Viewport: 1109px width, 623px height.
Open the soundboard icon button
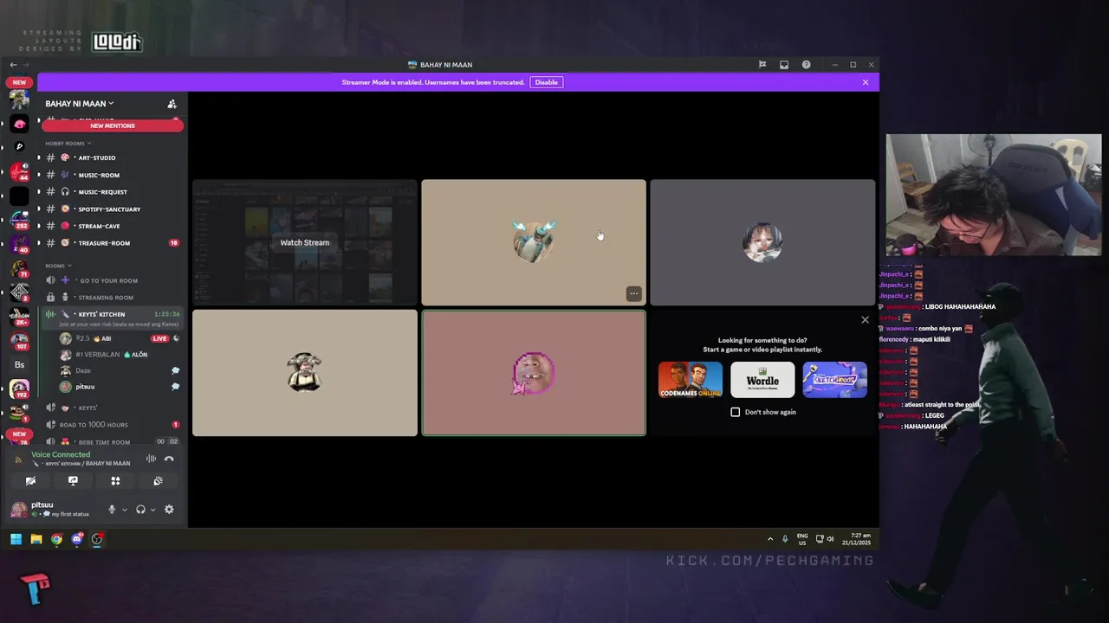[158, 480]
